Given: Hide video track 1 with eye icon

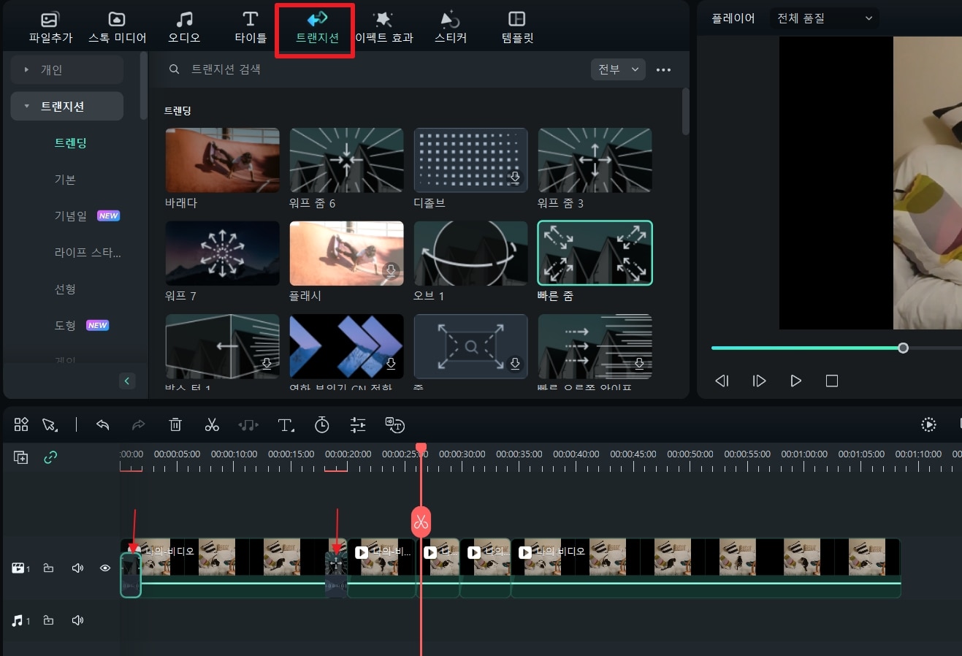Looking at the screenshot, I should (105, 568).
